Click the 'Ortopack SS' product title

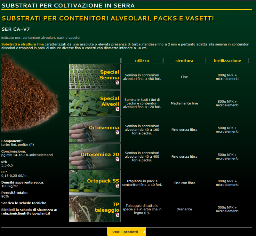(x=103, y=181)
